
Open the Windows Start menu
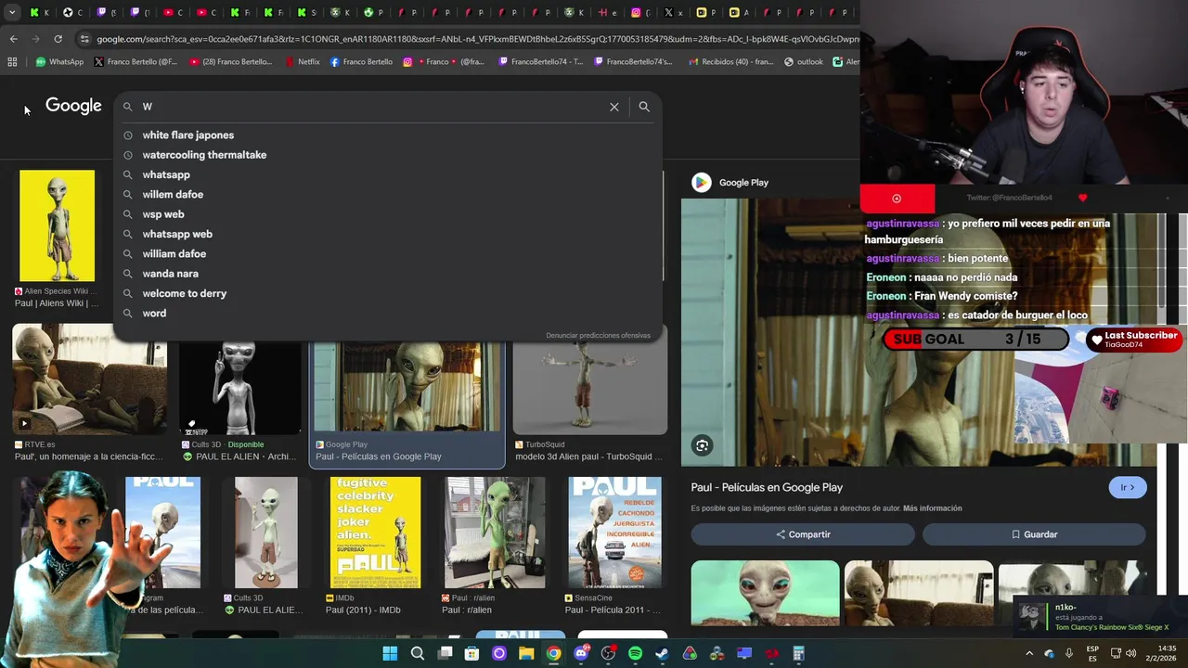click(x=390, y=653)
